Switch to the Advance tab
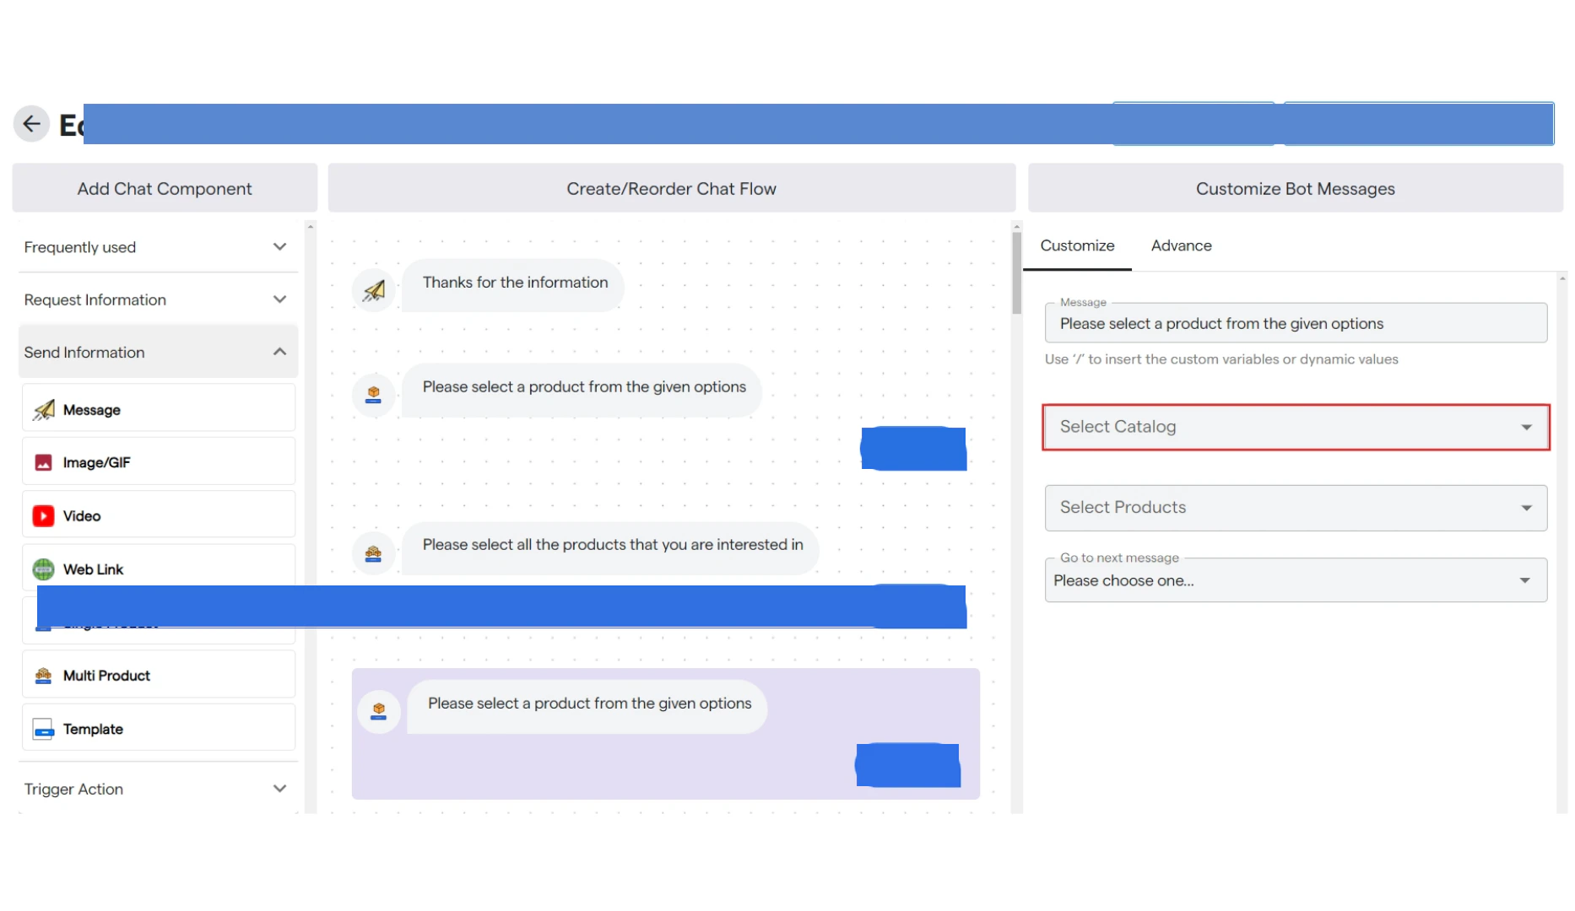Image resolution: width=1575 pixels, height=911 pixels. [x=1181, y=245]
